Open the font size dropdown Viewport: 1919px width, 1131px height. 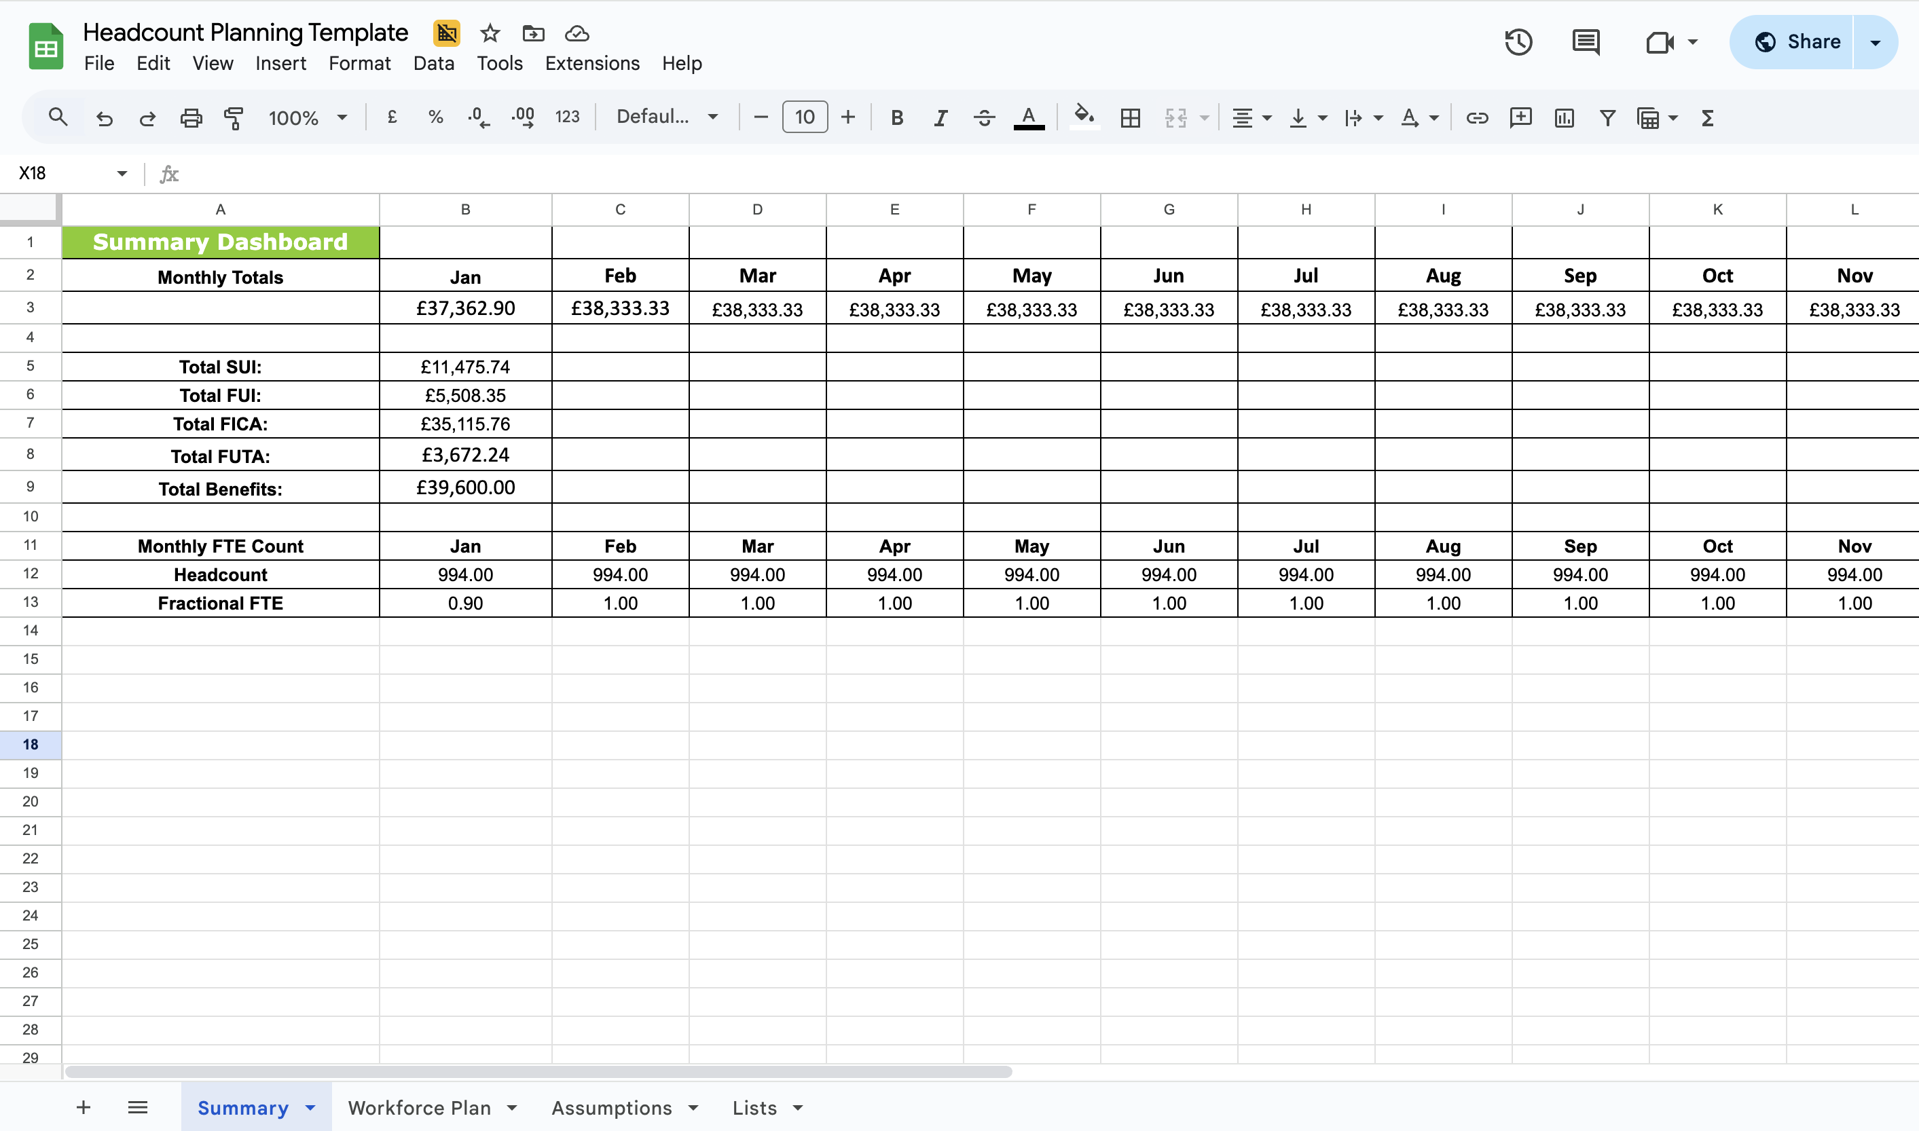coord(804,117)
